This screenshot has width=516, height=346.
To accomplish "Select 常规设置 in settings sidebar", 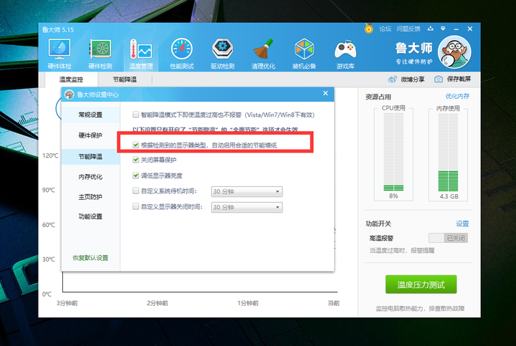I will pos(90,115).
